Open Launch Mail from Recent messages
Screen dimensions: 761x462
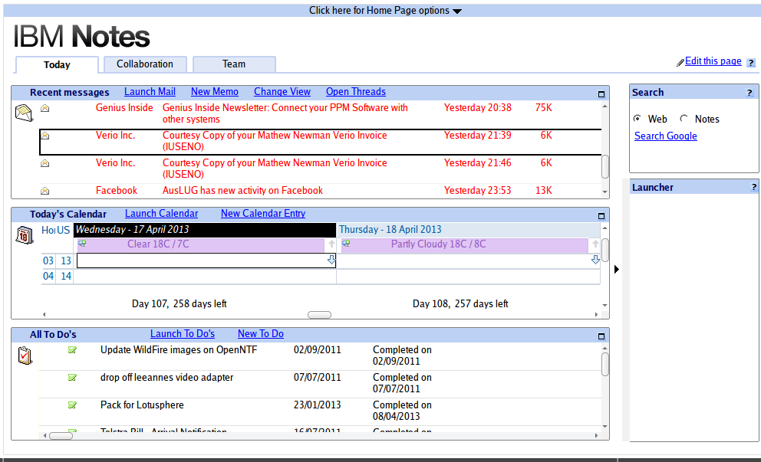point(150,91)
